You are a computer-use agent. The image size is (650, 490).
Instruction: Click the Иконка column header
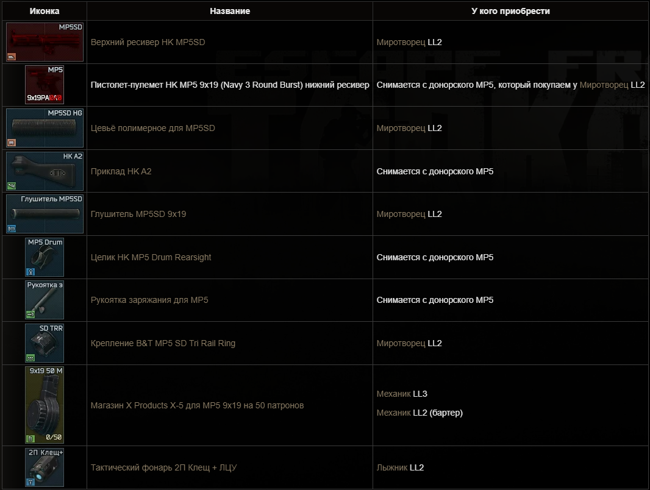45,11
